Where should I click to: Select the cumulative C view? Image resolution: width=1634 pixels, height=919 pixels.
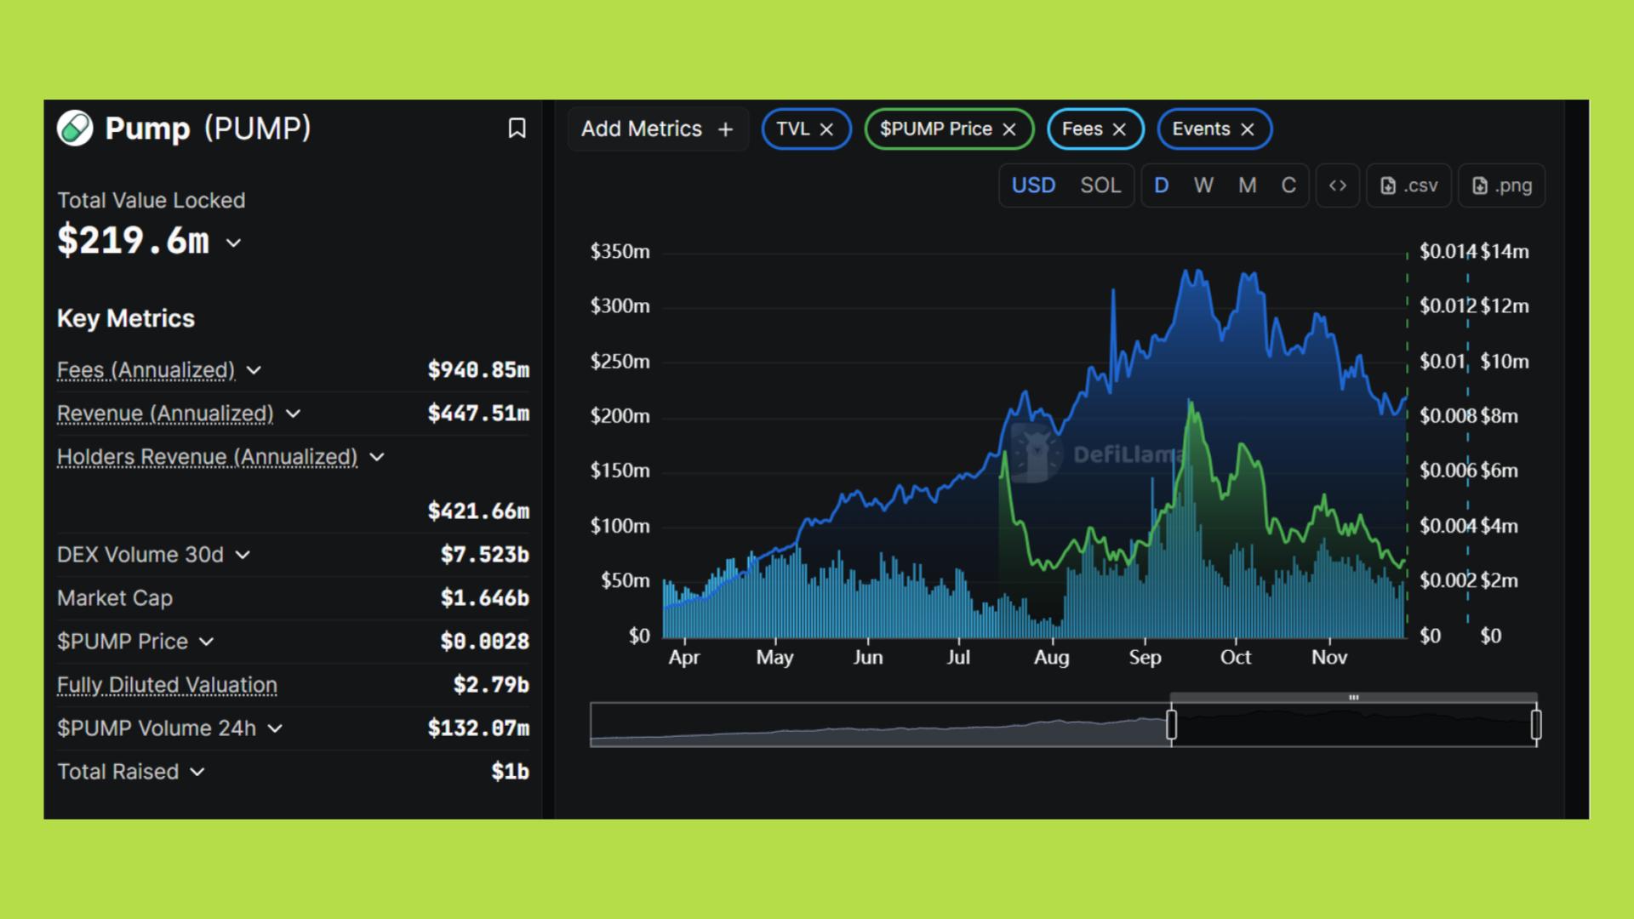coord(1288,186)
